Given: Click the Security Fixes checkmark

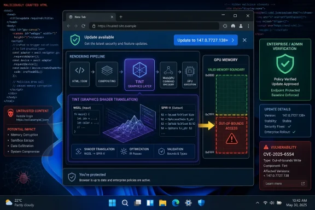Looking at the screenshot, I should pos(289,126).
